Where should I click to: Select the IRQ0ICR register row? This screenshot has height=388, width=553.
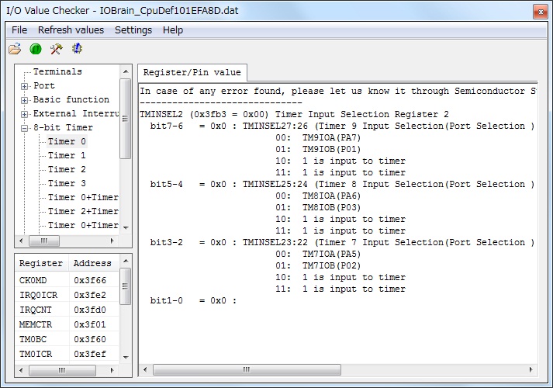[41, 295]
